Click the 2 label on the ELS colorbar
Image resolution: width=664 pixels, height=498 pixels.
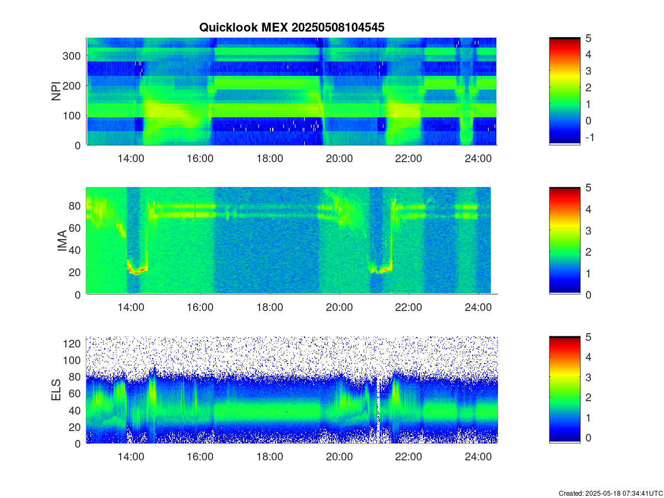click(589, 397)
